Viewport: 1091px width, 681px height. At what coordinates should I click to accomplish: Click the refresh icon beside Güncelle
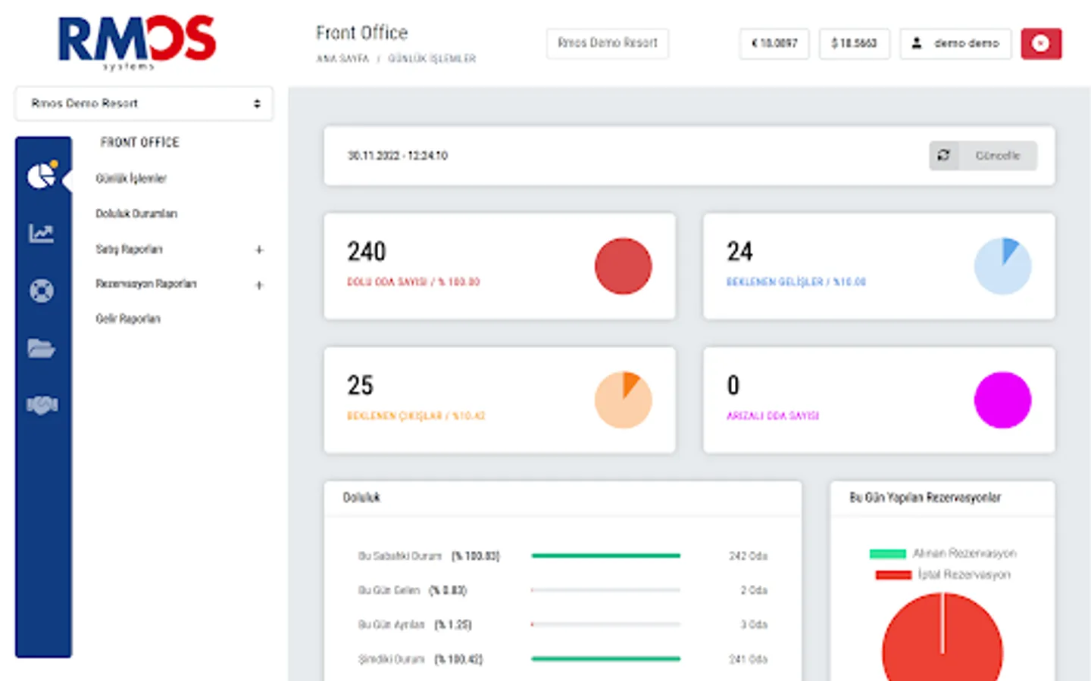click(x=944, y=156)
